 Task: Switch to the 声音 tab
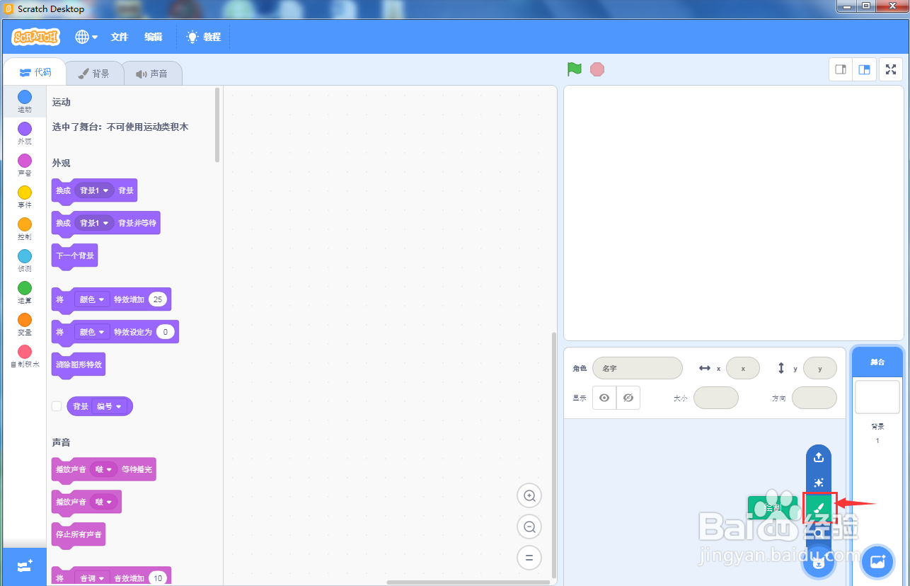point(152,74)
